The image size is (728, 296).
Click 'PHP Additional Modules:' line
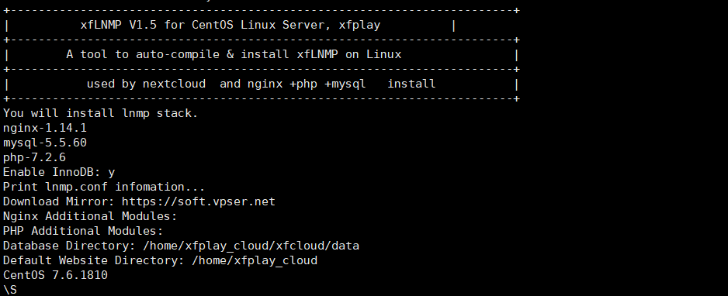coord(83,231)
